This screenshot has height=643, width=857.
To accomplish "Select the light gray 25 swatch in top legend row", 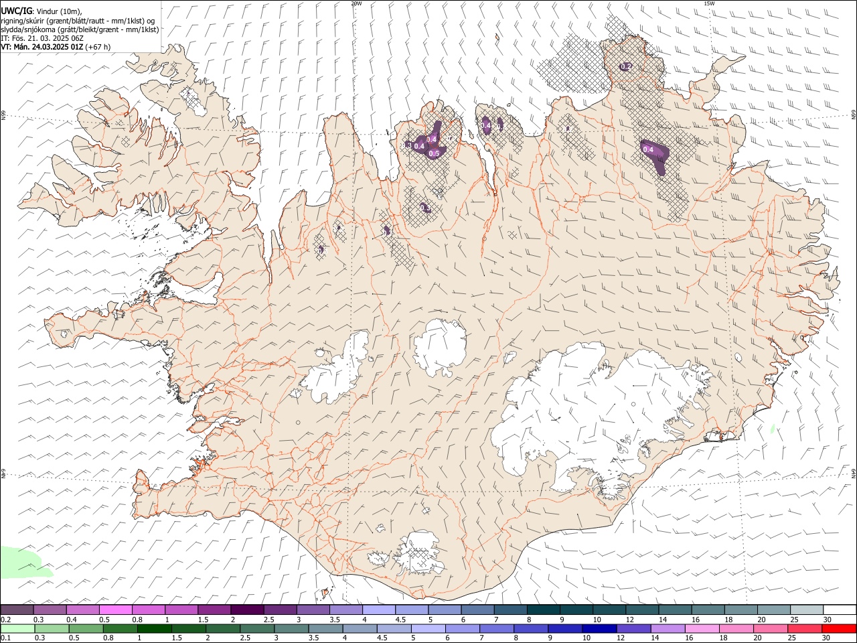I will coord(807,610).
